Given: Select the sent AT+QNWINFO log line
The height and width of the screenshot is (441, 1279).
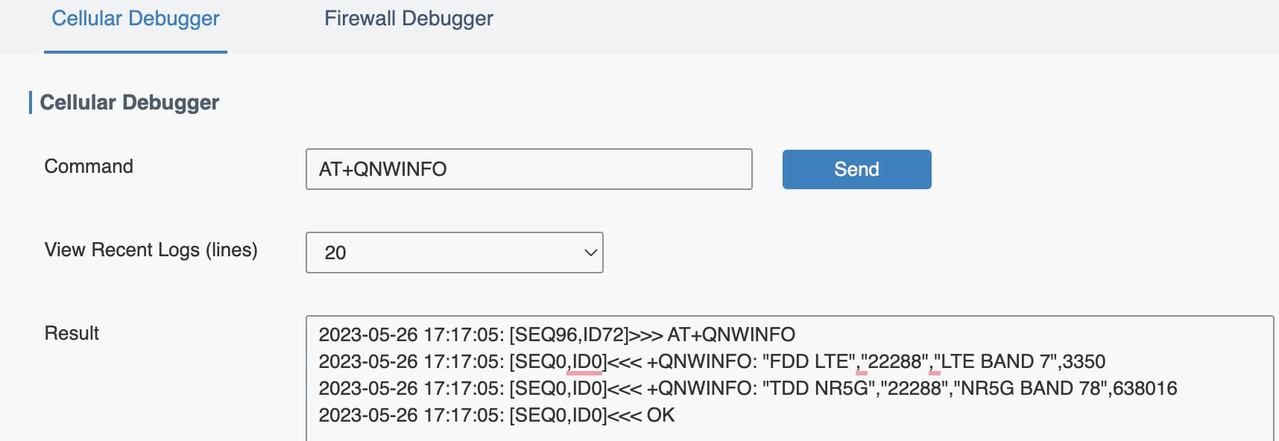Looking at the screenshot, I should point(557,334).
